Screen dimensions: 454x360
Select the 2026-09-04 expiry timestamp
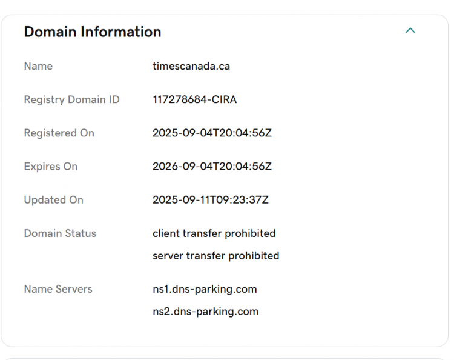tap(212, 166)
